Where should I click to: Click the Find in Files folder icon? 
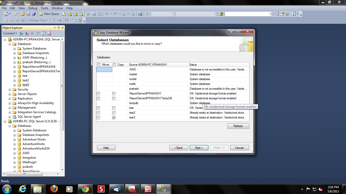[x=221, y=14]
